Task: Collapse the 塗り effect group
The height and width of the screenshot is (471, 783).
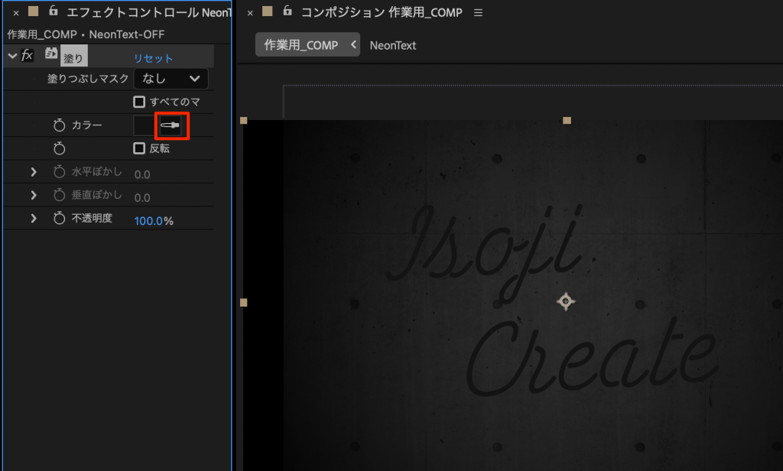Action: [x=11, y=56]
